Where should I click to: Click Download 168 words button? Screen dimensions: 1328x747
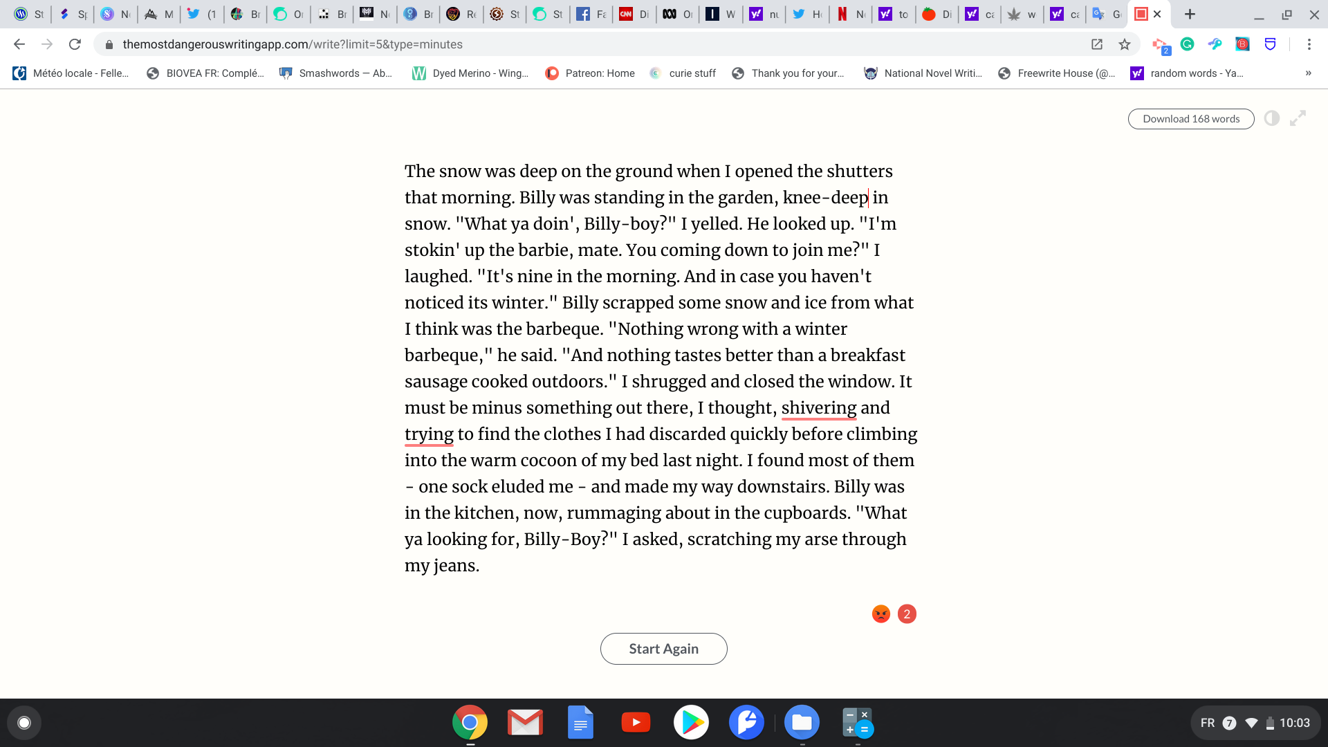(1190, 119)
